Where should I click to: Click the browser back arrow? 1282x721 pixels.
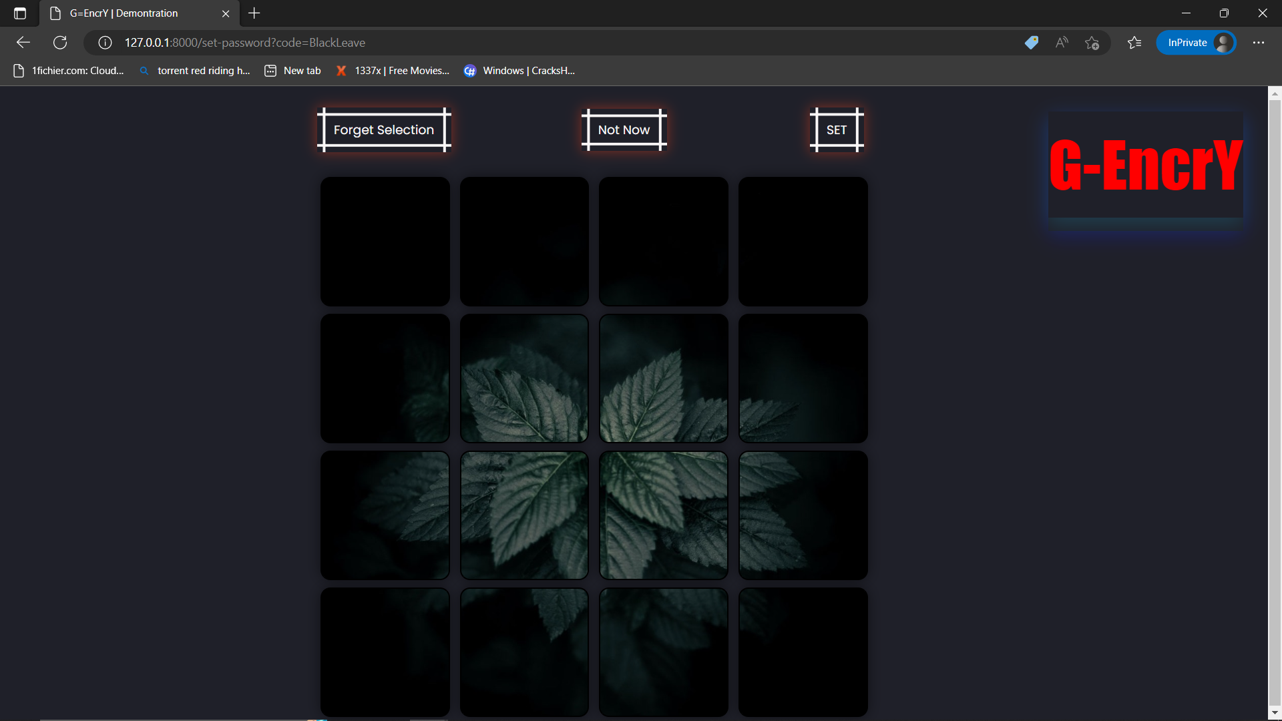(x=23, y=43)
